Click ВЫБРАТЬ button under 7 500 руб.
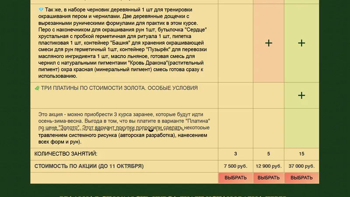This screenshot has height=197, width=350. pos(235,178)
